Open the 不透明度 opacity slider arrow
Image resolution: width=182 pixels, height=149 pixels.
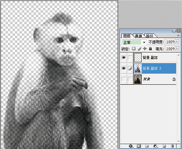click(x=177, y=42)
